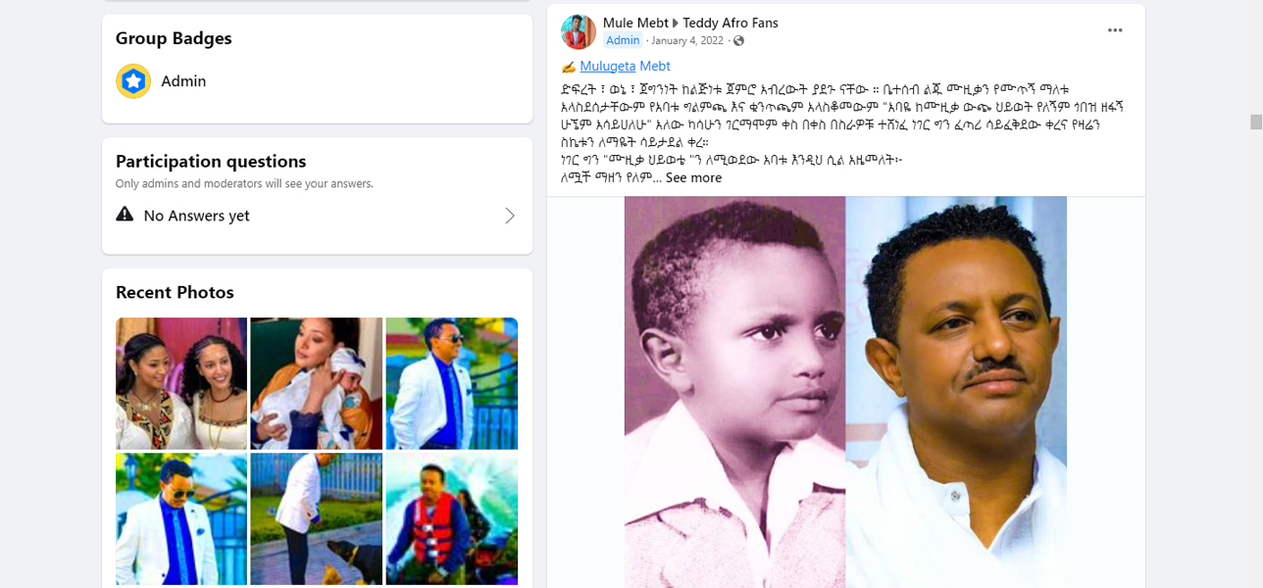
Task: Open the post options three-dot menu
Action: 1115,30
